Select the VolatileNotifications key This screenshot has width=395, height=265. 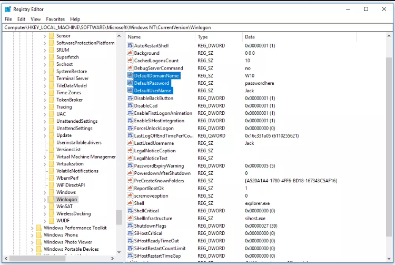tap(77, 171)
